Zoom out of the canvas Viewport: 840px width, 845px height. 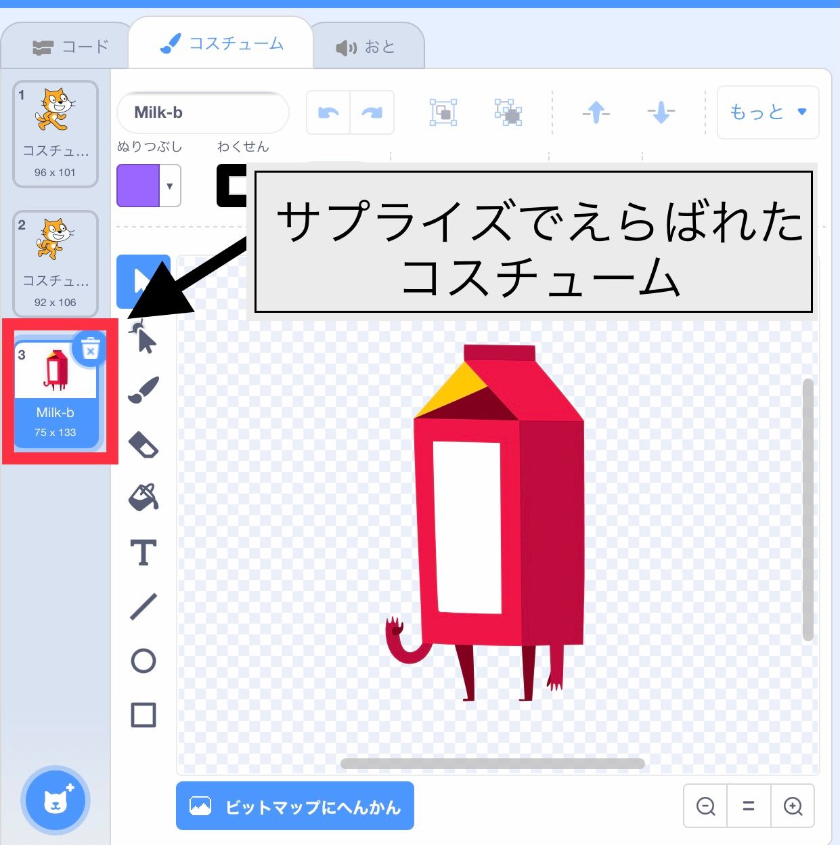click(706, 806)
